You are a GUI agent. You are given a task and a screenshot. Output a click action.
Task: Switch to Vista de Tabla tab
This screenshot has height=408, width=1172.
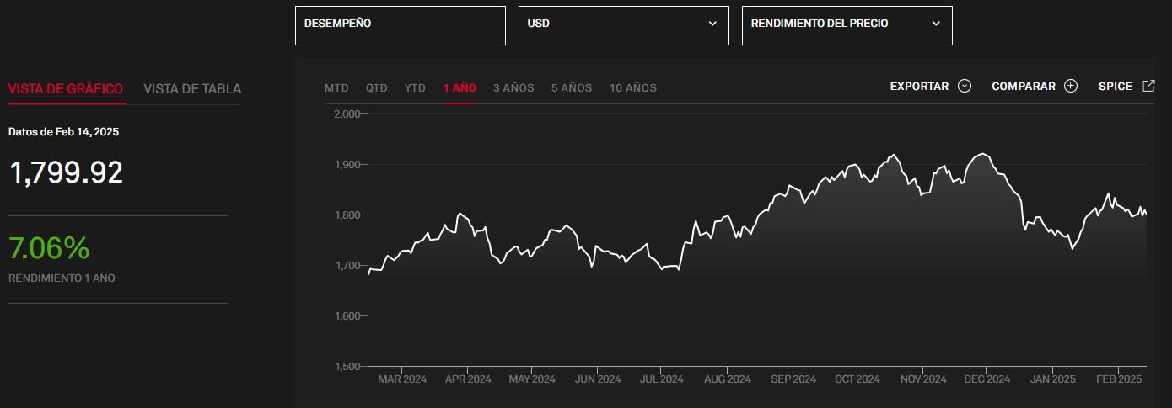tap(192, 88)
